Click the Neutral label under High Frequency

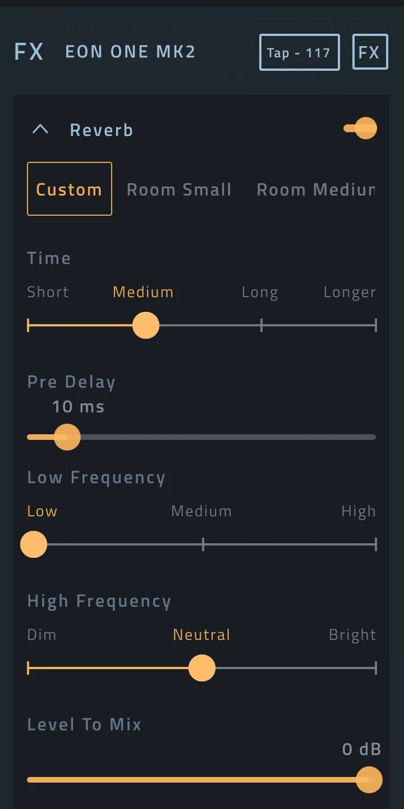[x=201, y=634]
